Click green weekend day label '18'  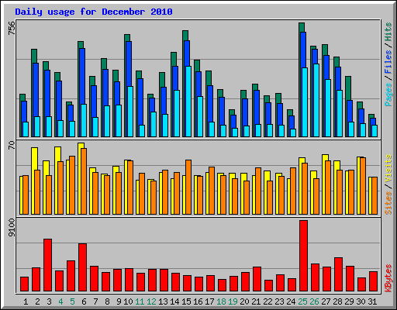point(221,301)
